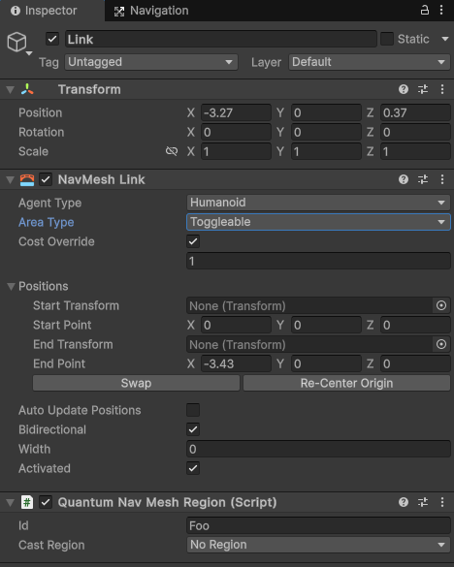
Task: Collapse the Positions foldout
Action: (12, 286)
